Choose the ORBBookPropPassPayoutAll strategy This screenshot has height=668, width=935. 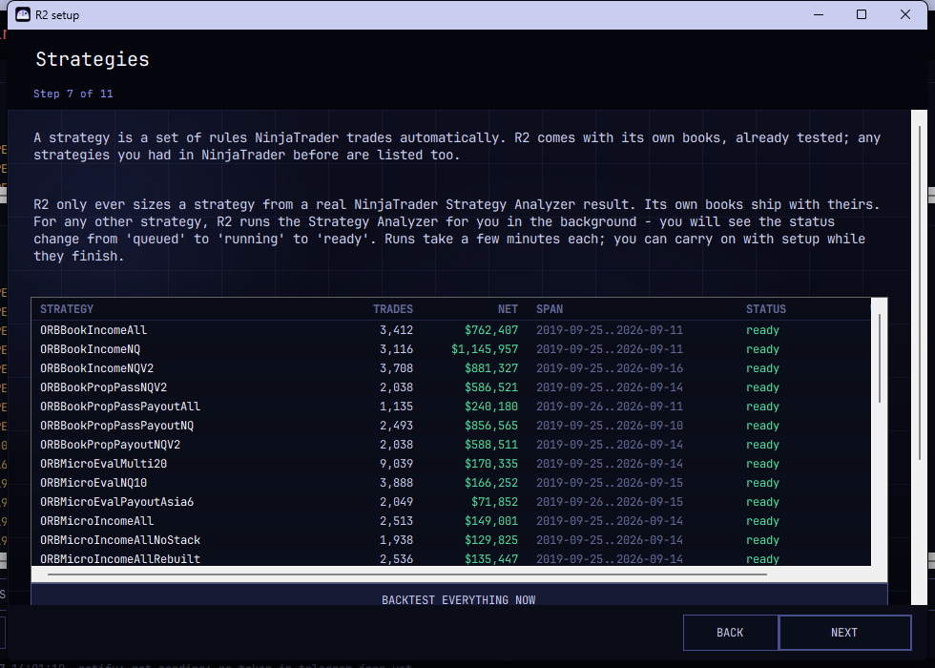(120, 407)
